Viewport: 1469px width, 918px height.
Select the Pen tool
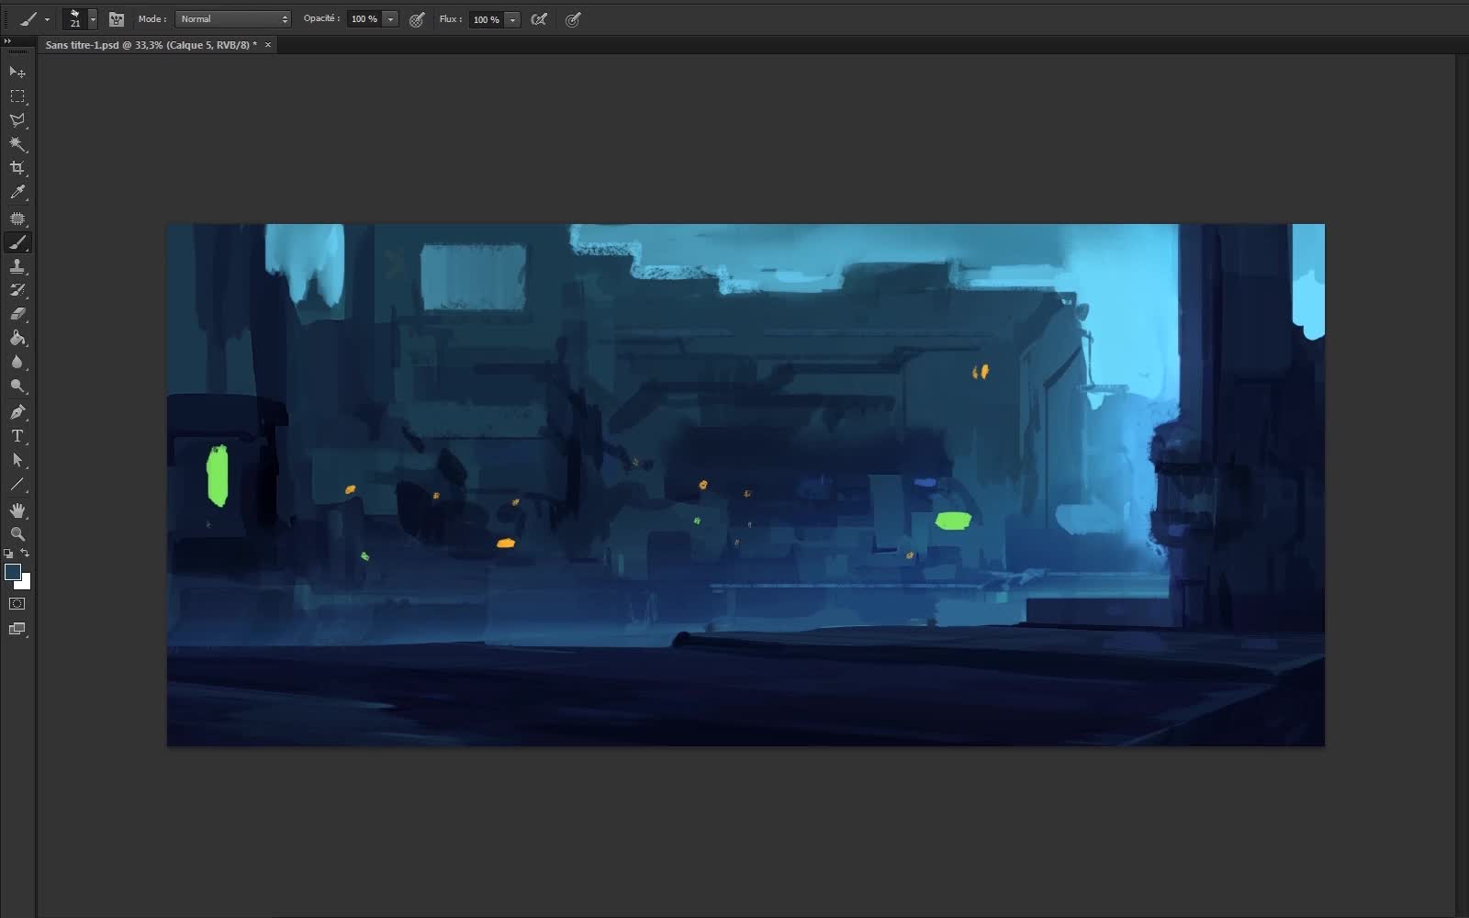[17, 412]
